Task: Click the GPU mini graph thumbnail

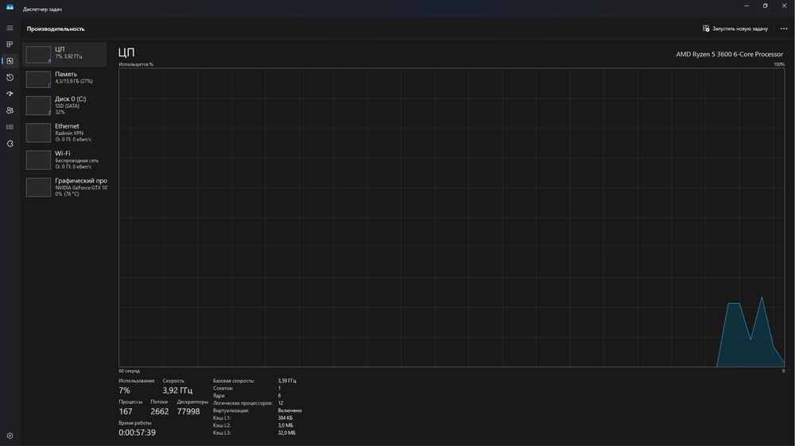Action: [38, 187]
